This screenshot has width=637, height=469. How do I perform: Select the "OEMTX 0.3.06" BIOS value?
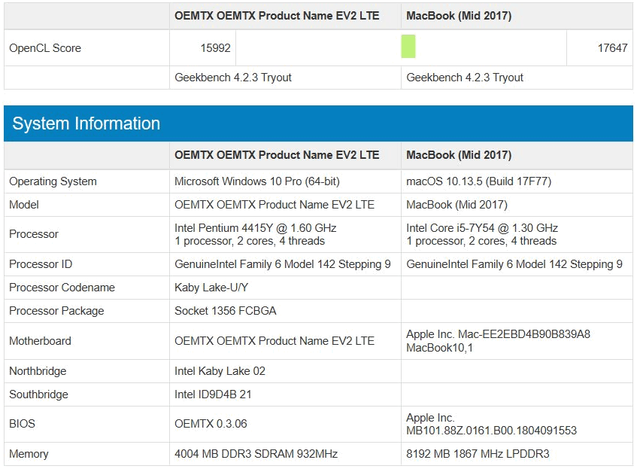click(211, 424)
